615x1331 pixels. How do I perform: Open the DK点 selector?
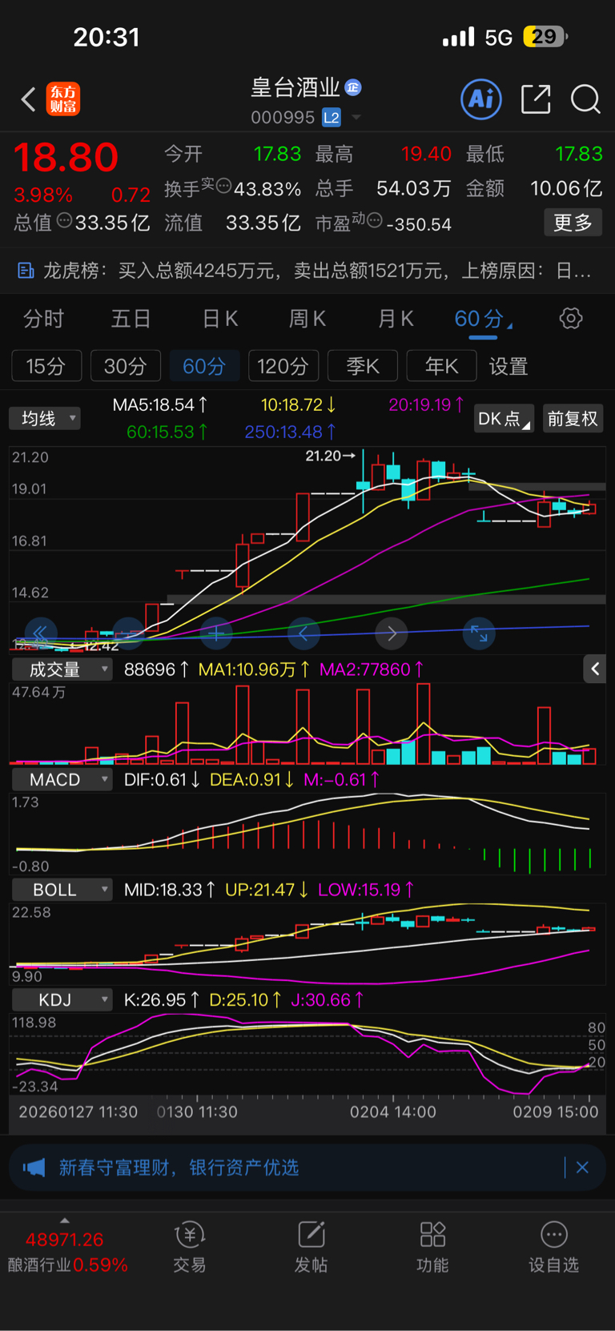pyautogui.click(x=504, y=419)
